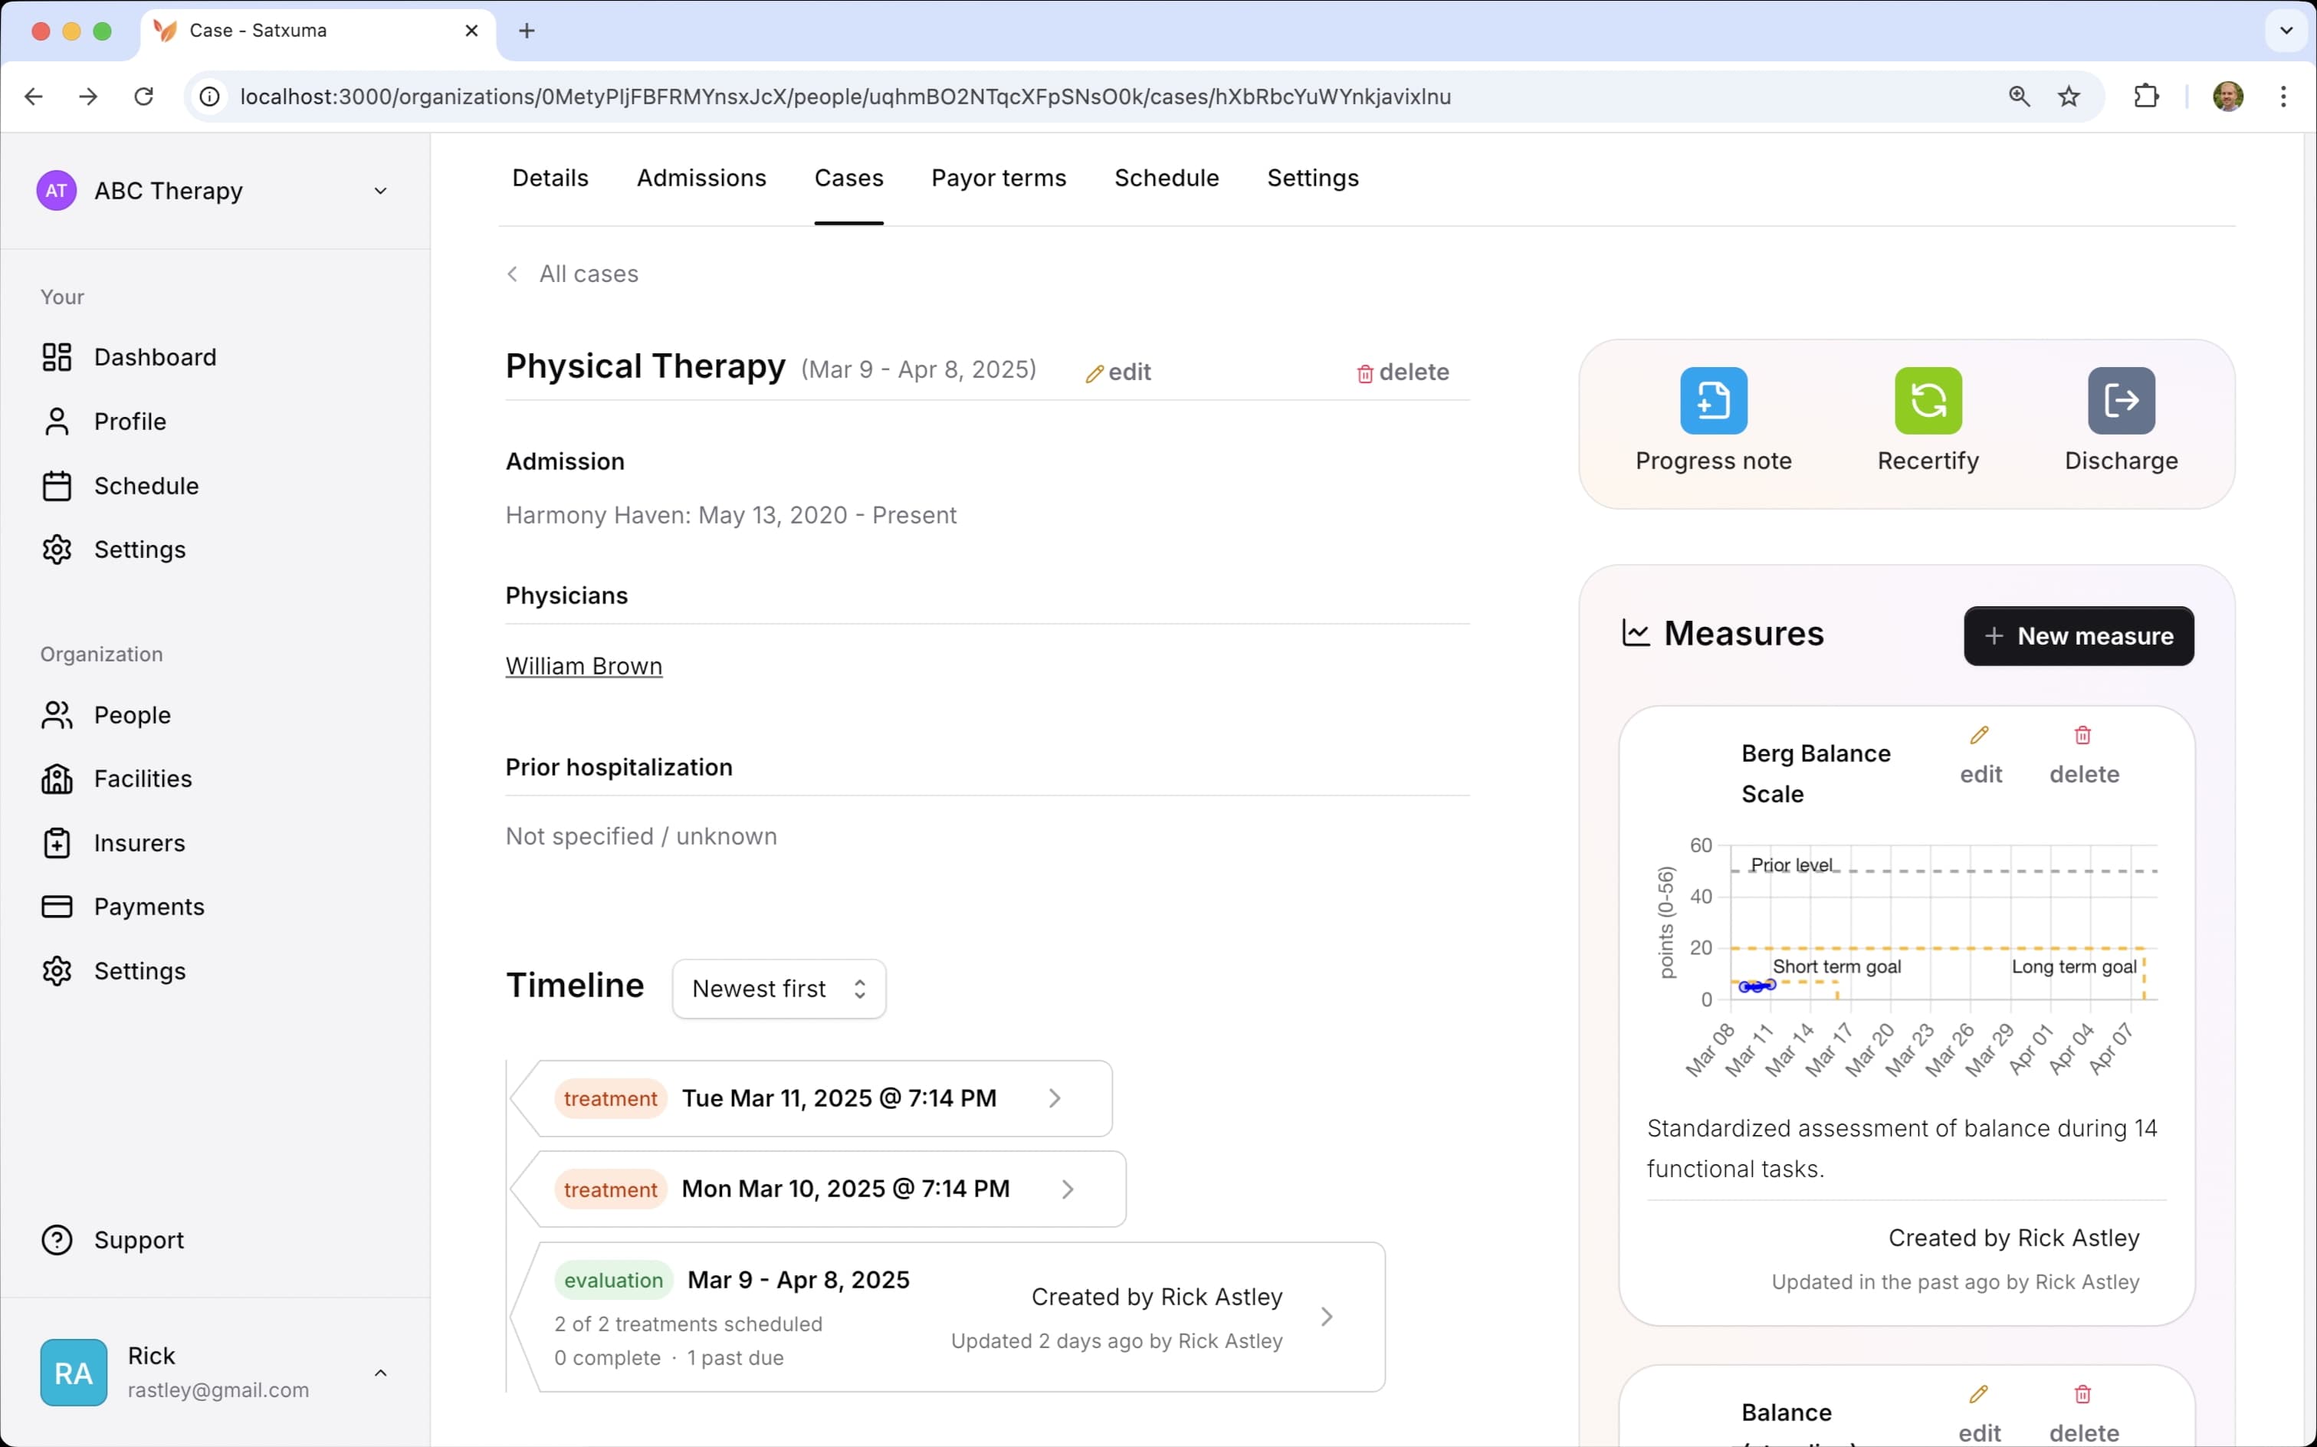Close the Case - Satxuma tab
This screenshot has width=2317, height=1447.
point(472,31)
